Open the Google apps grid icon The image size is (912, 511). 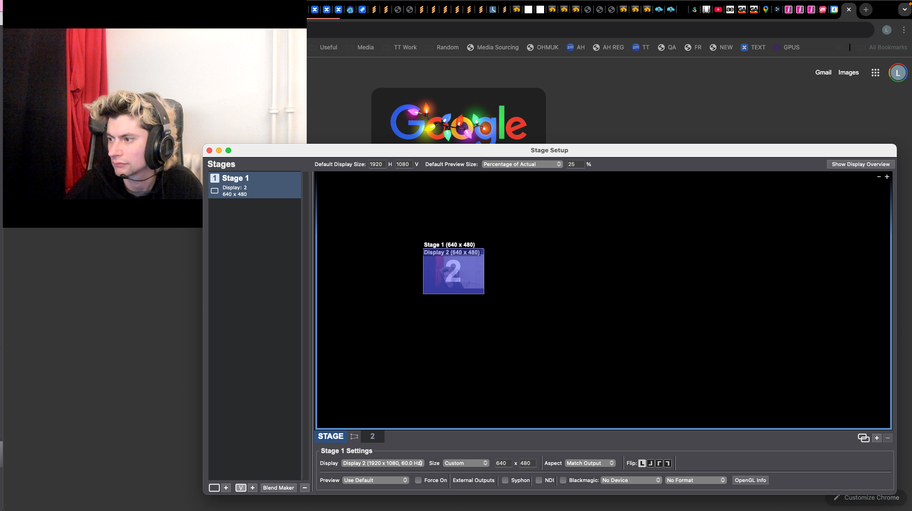pos(875,73)
